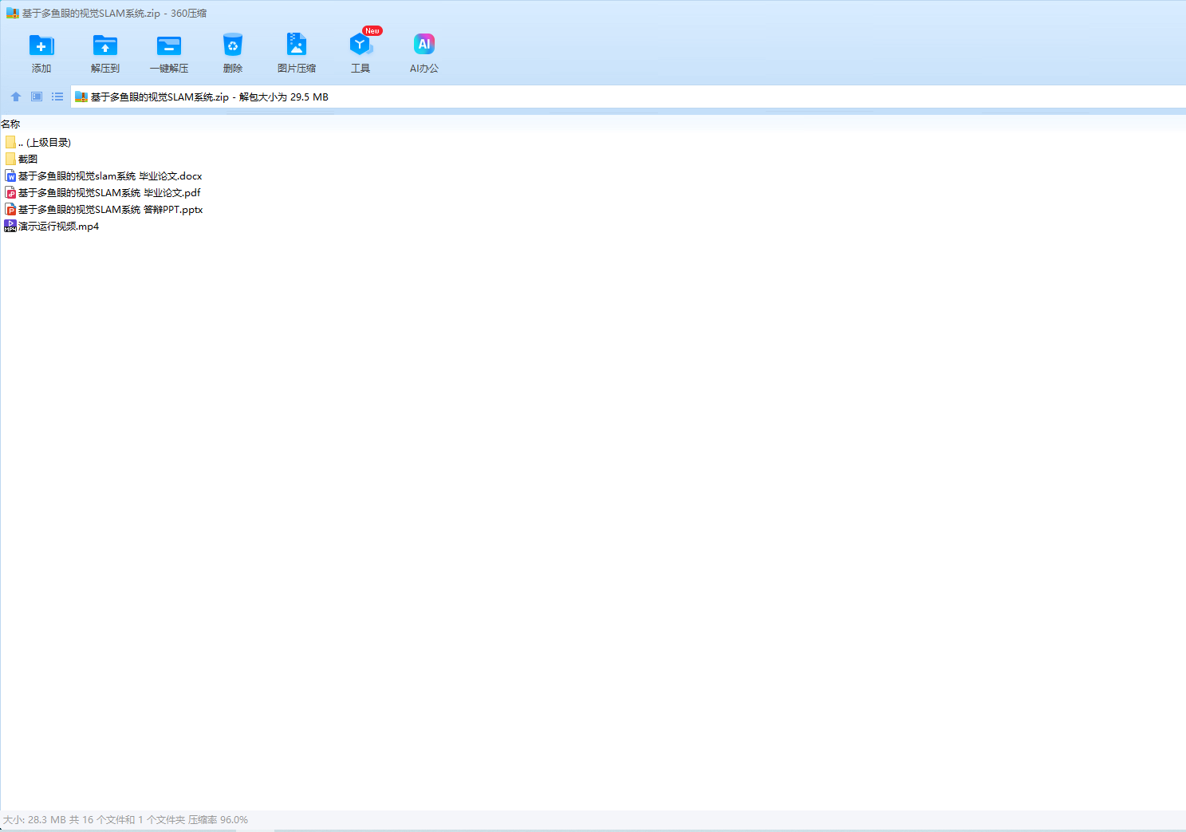
Task: Sort files by 名称 column header
Action: [11, 124]
